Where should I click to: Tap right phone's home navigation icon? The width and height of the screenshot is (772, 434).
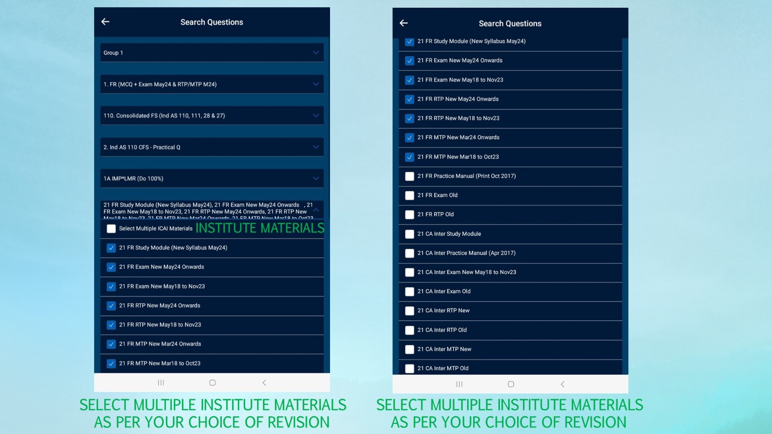pos(511,384)
